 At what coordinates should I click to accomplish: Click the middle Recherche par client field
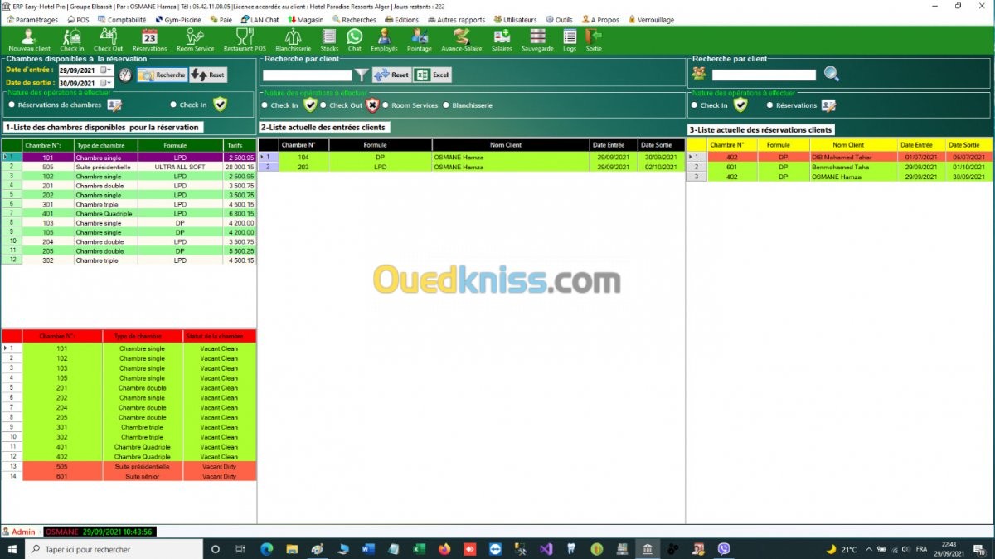308,75
